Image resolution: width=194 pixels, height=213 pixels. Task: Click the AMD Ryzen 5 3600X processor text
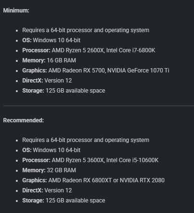coord(78,160)
